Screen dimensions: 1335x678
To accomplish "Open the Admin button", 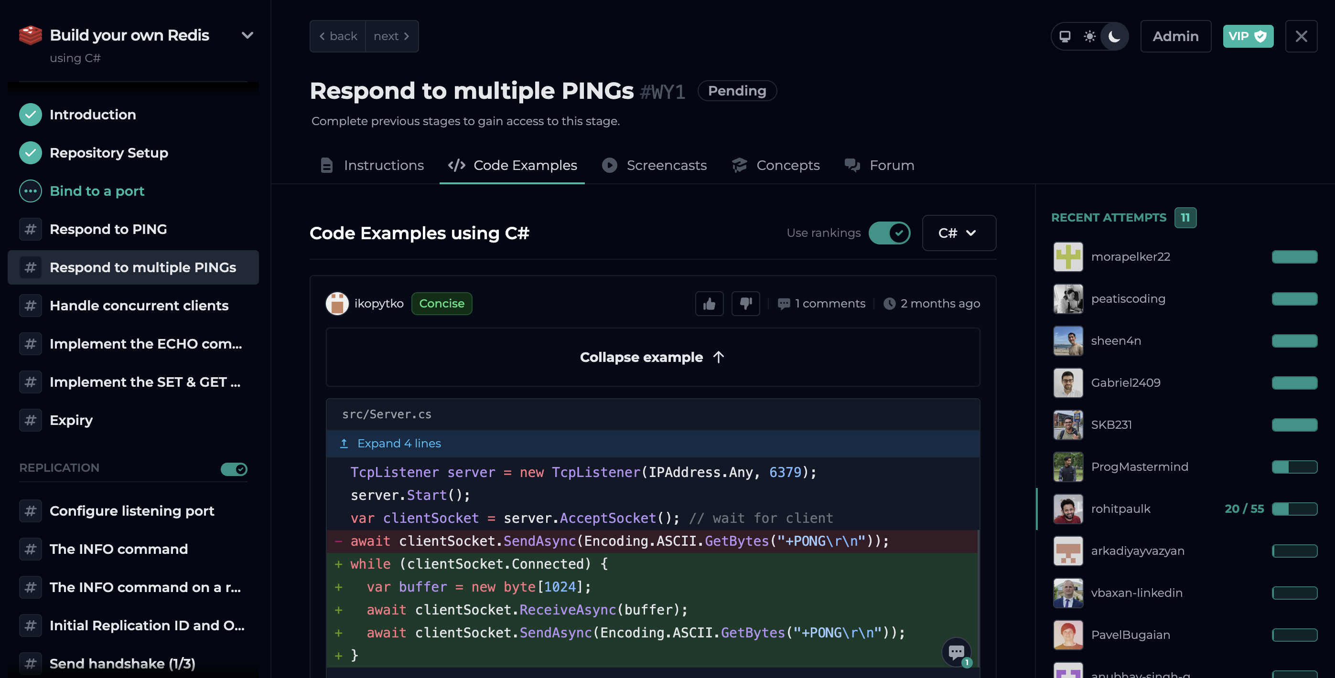I will tap(1175, 36).
